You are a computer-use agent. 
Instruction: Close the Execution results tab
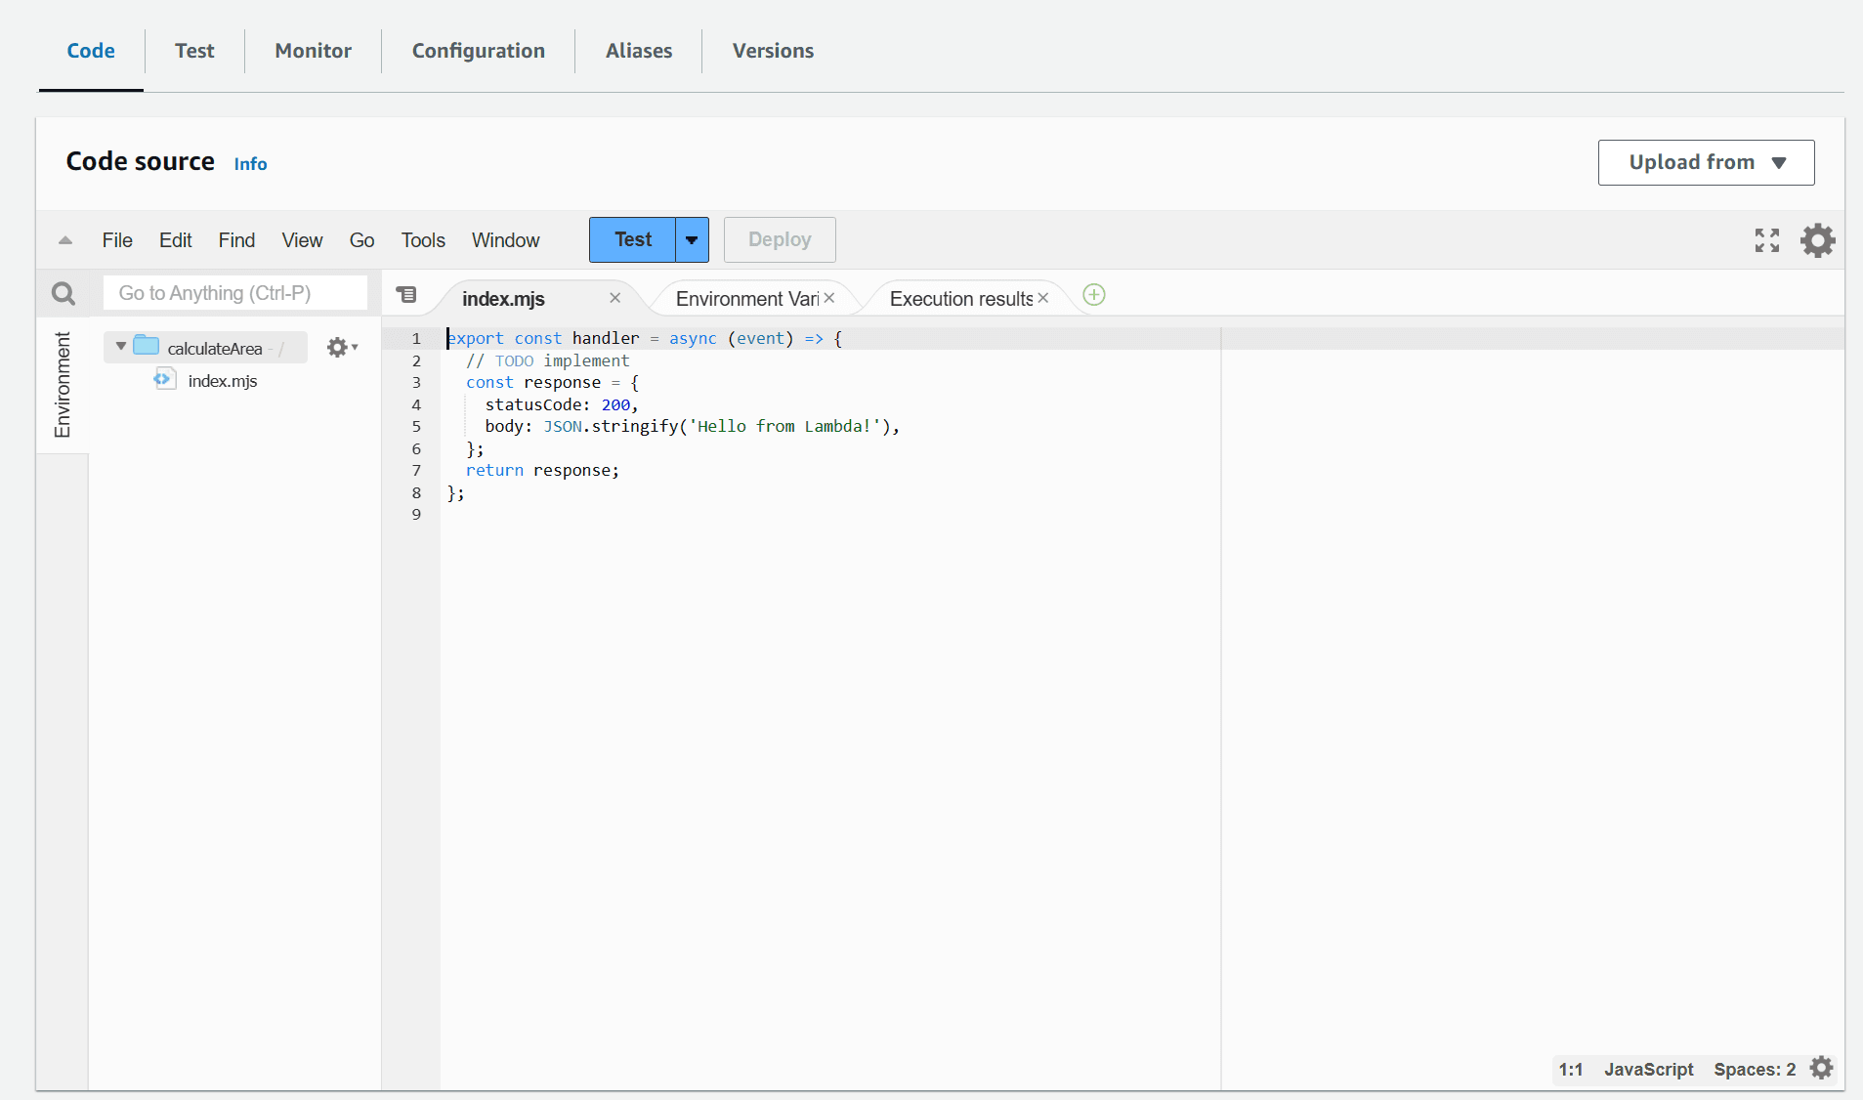1043,298
